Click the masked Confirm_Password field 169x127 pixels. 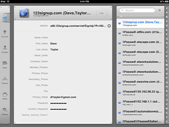click(x=58, y=109)
